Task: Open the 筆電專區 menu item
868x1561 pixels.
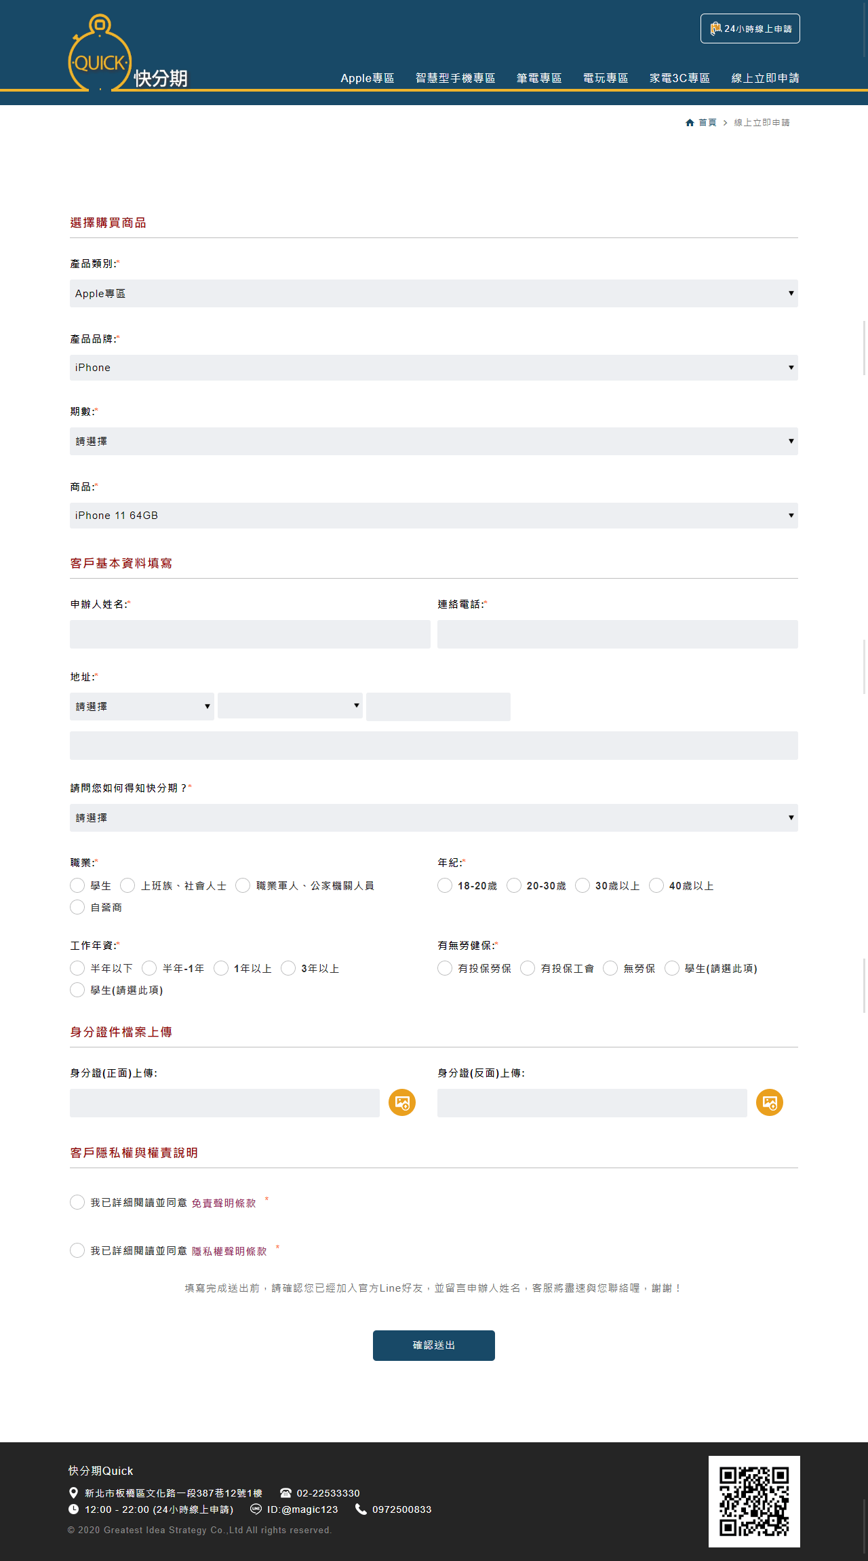Action: (x=539, y=78)
